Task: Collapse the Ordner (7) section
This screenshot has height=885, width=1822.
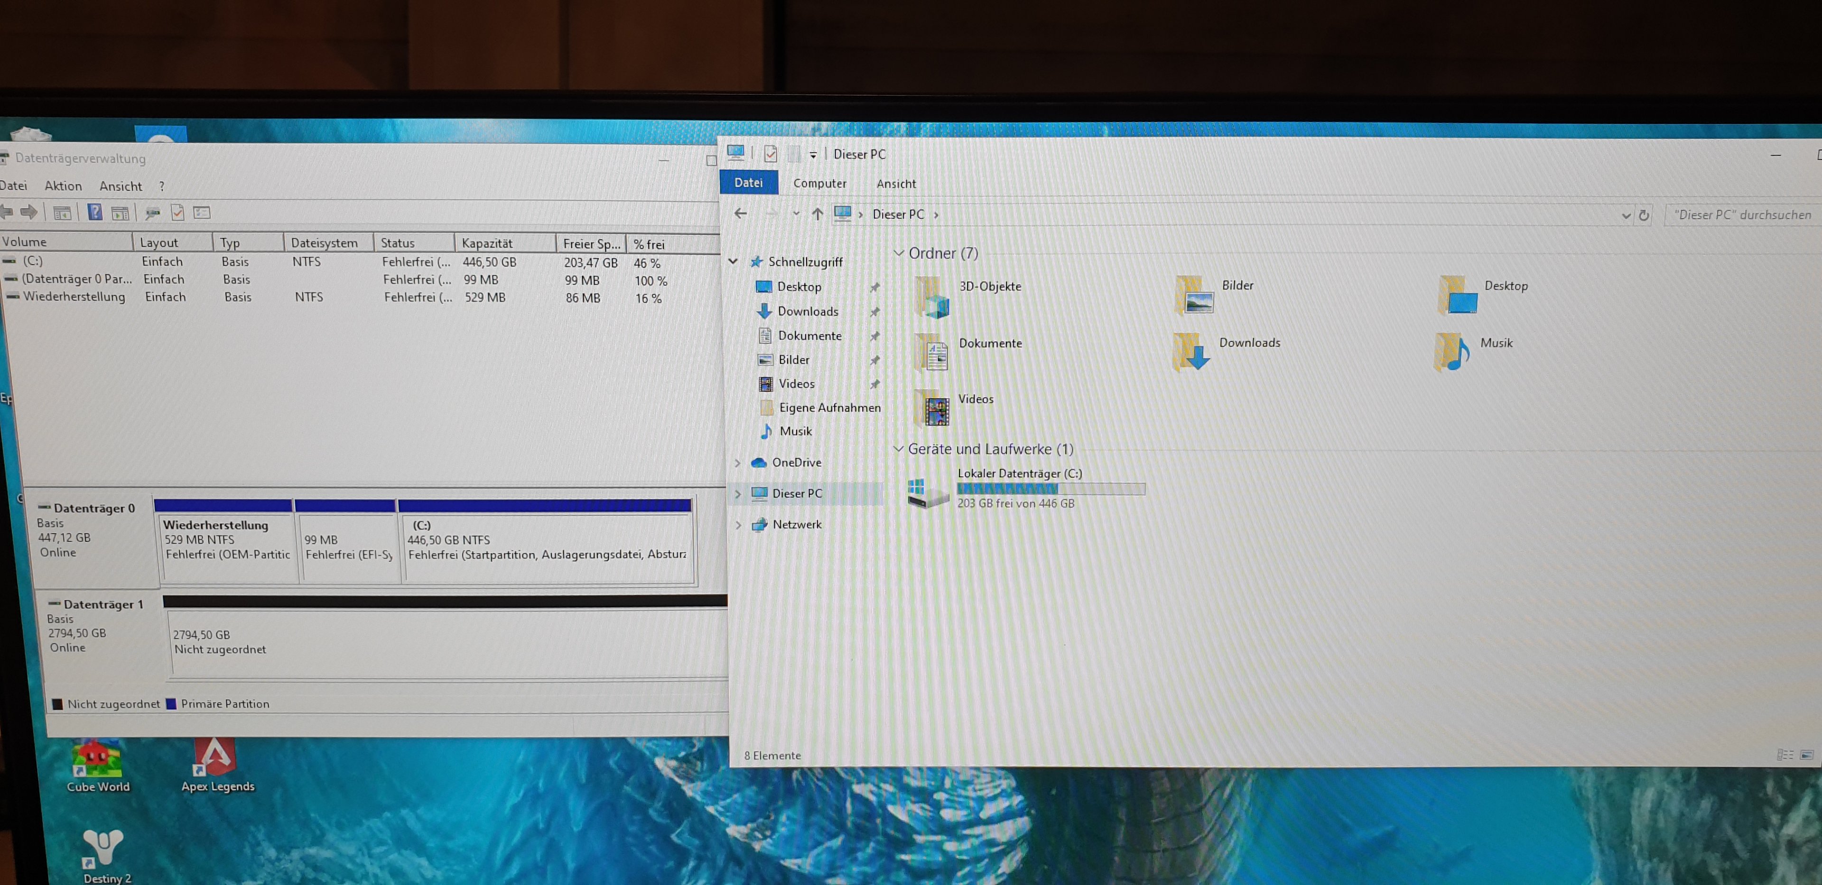Action: pos(898,253)
